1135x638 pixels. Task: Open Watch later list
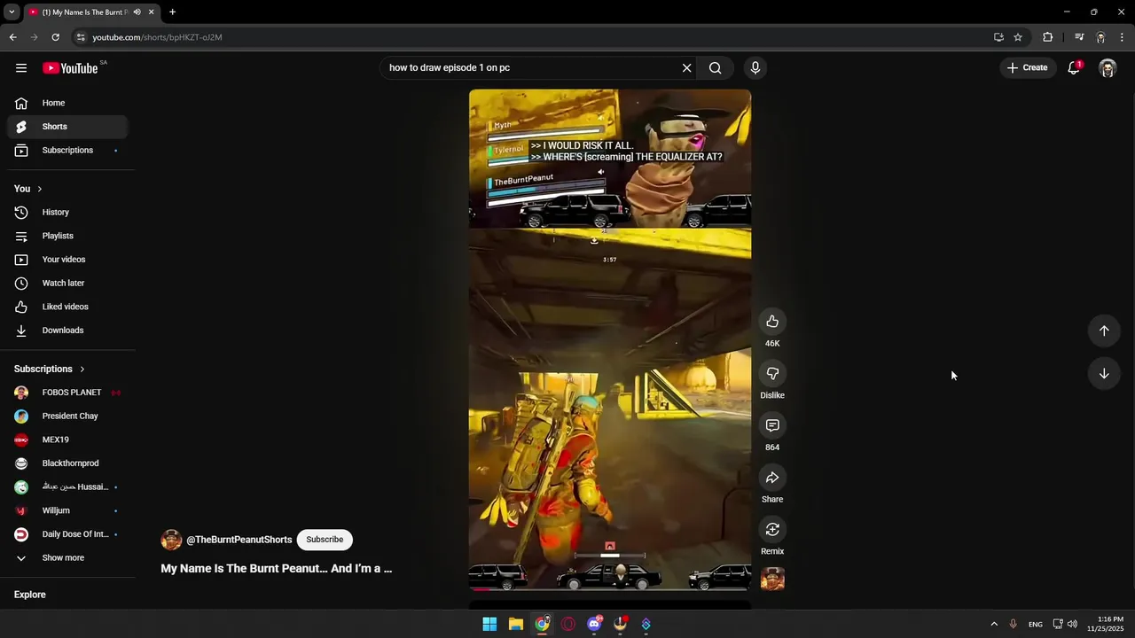[67, 284]
